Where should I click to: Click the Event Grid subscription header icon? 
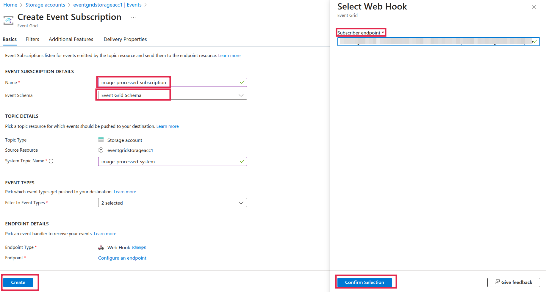click(8, 20)
